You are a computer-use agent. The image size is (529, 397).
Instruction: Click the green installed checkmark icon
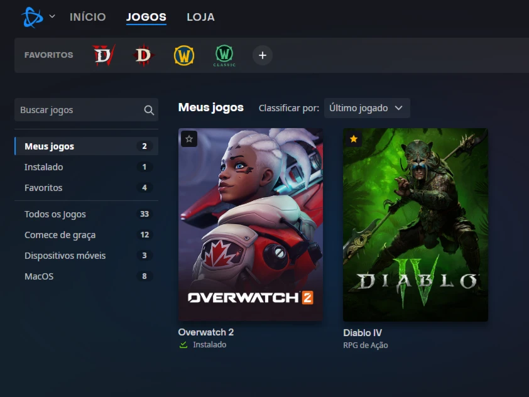183,345
